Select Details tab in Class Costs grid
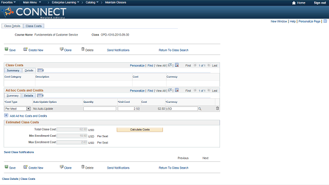 tap(29, 70)
